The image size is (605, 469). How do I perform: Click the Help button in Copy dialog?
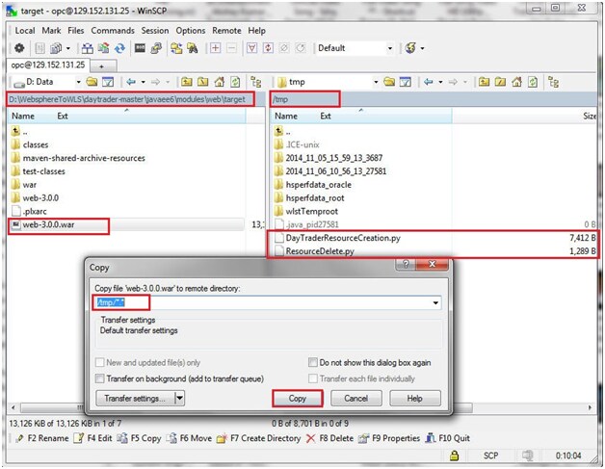click(x=415, y=399)
